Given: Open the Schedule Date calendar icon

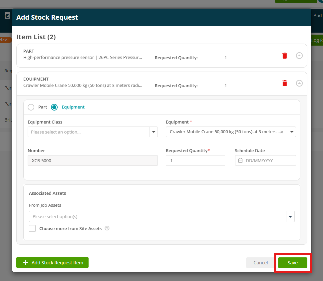Looking at the screenshot, I should point(240,160).
